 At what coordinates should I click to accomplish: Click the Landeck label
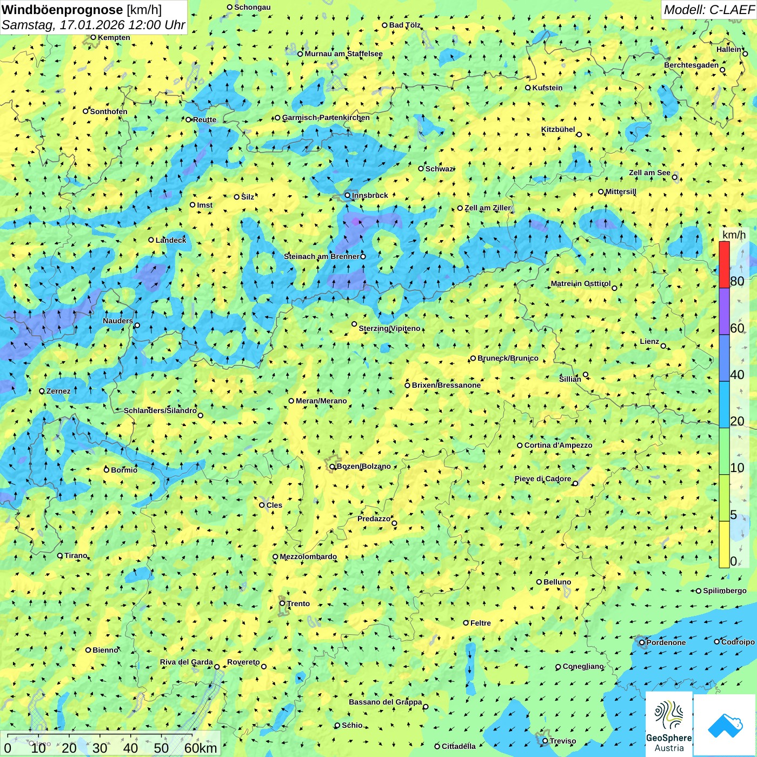coord(171,240)
